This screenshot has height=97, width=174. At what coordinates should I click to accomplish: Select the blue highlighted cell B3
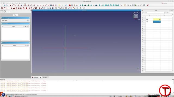tap(157, 22)
